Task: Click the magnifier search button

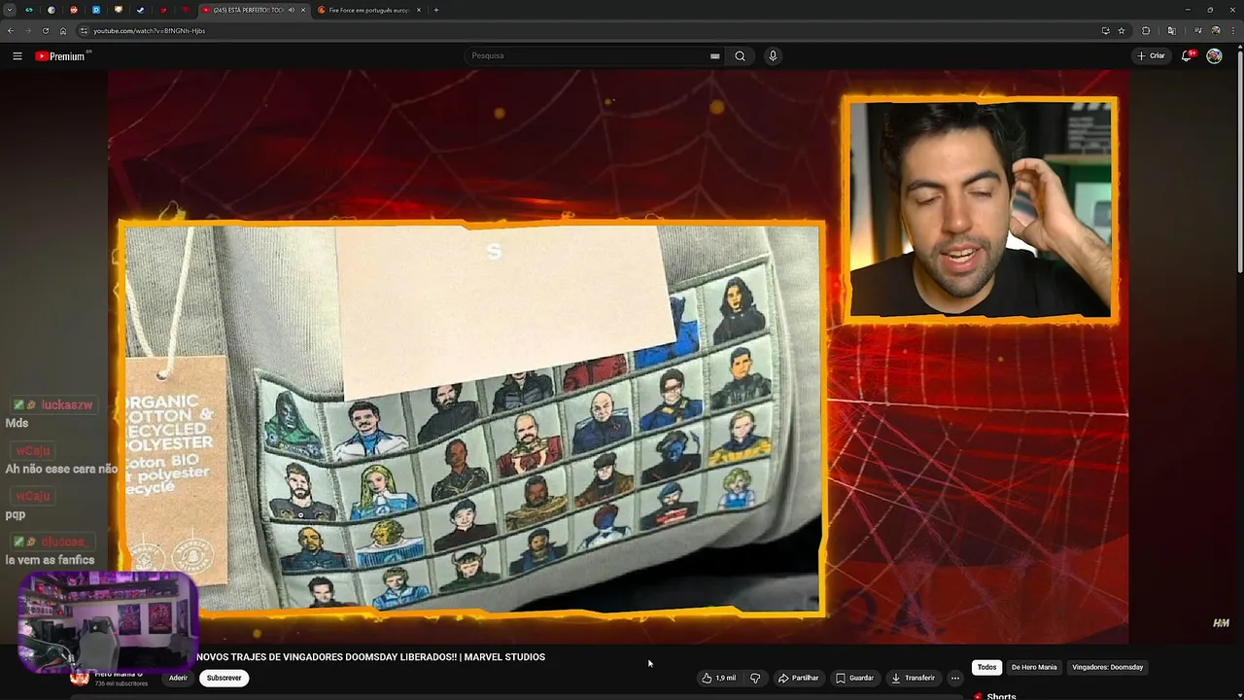Action: [740, 56]
